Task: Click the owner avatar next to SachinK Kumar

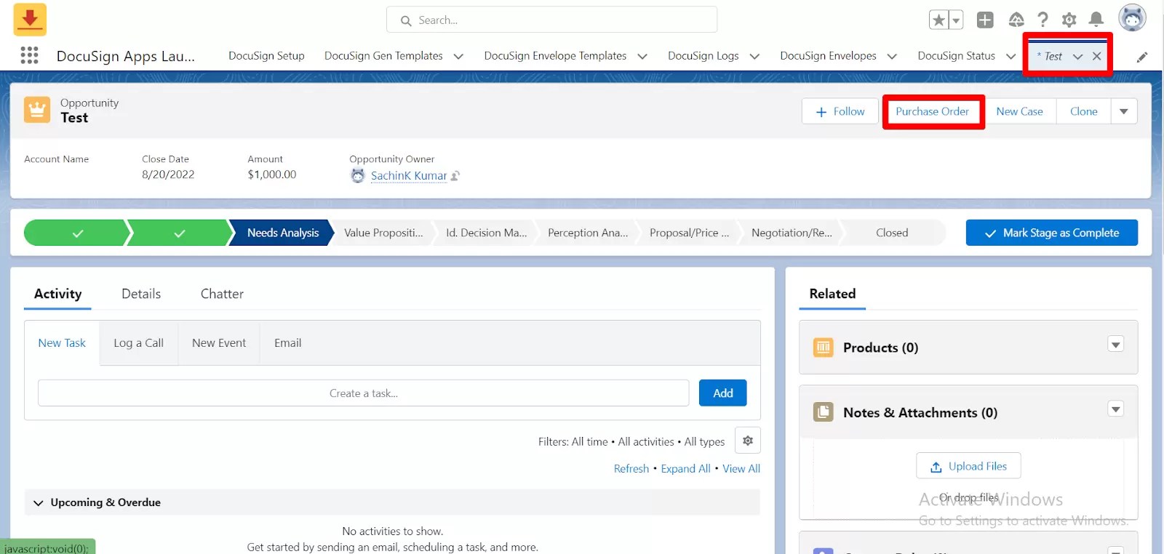Action: point(357,175)
